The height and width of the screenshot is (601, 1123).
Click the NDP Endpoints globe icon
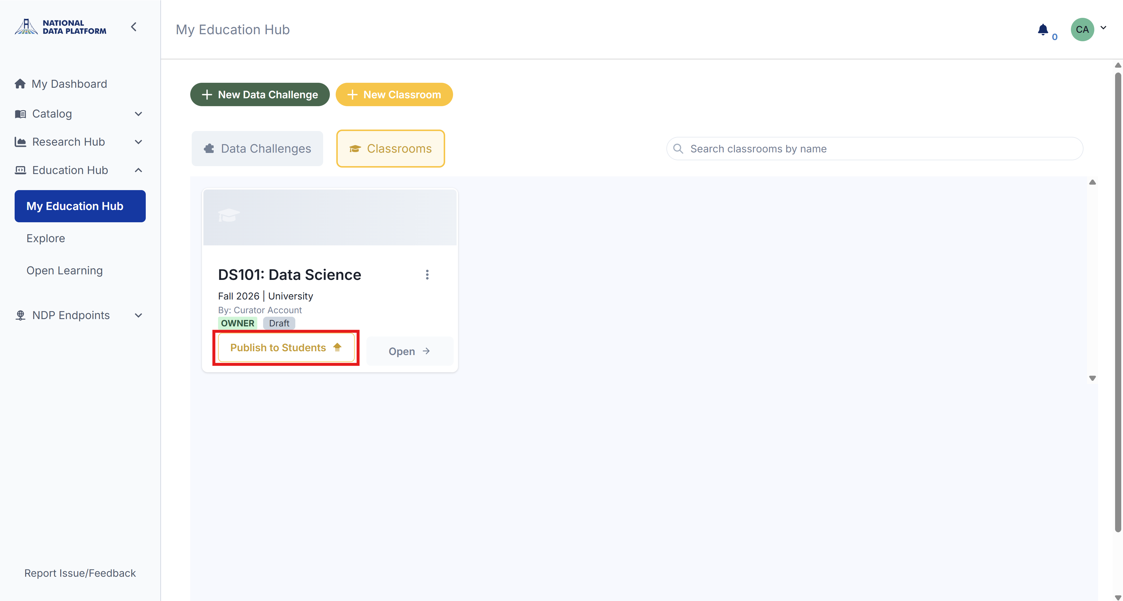point(20,315)
